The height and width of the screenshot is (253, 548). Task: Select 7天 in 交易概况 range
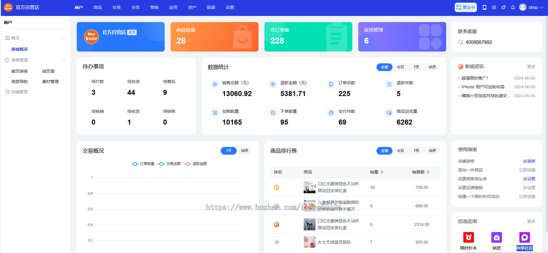point(229,150)
